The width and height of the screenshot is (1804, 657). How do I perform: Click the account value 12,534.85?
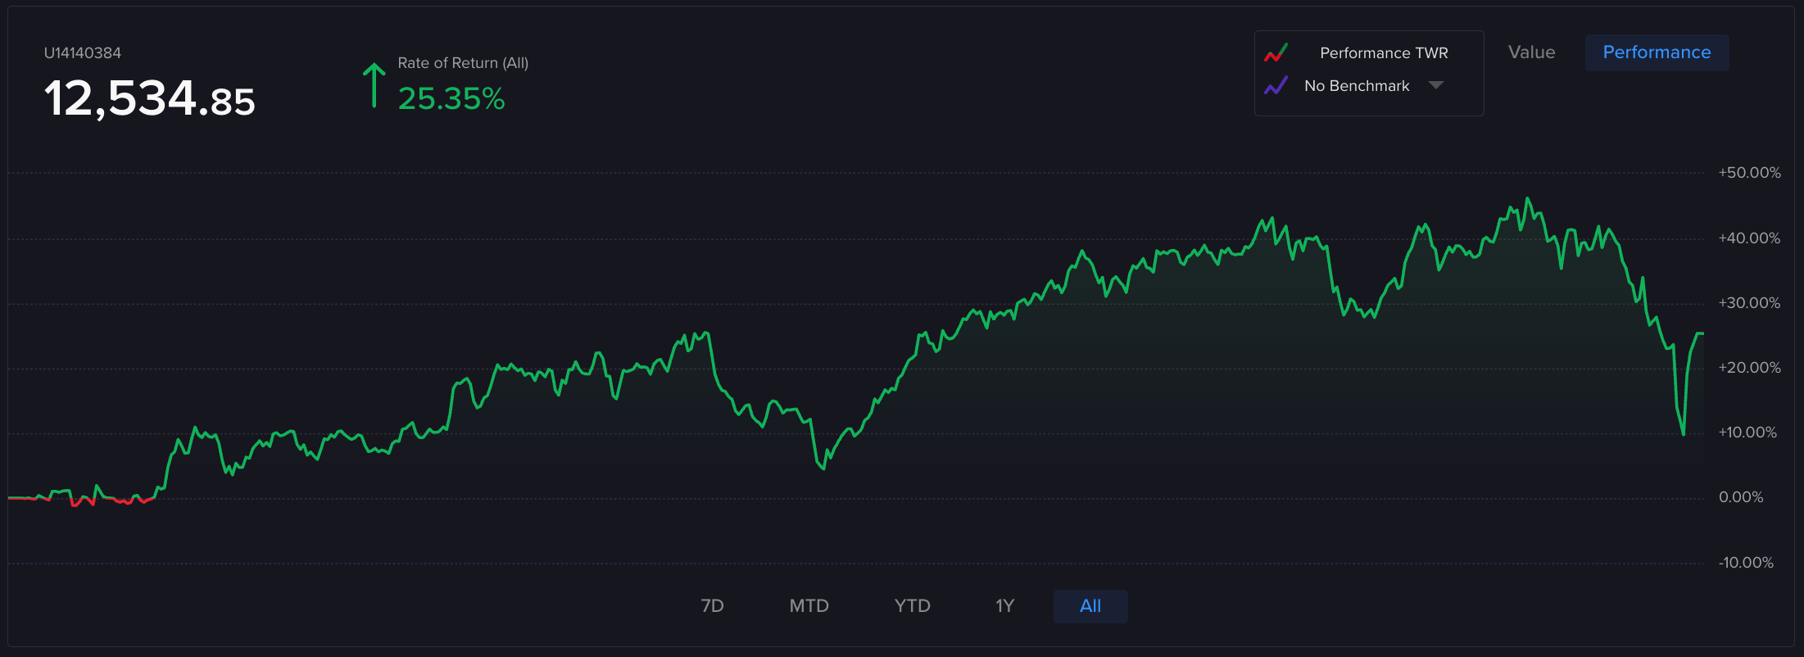click(x=150, y=98)
